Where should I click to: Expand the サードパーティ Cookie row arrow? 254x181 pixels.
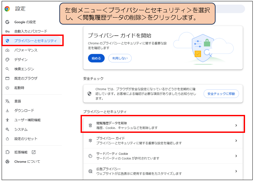click(236, 156)
